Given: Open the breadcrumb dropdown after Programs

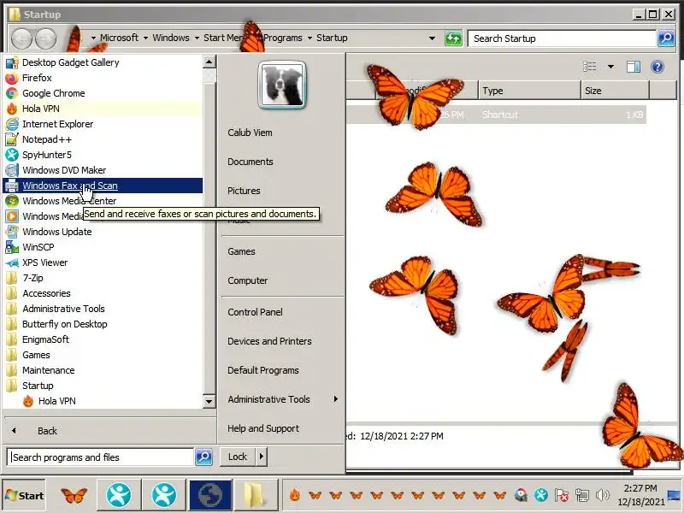Looking at the screenshot, I should (x=310, y=38).
